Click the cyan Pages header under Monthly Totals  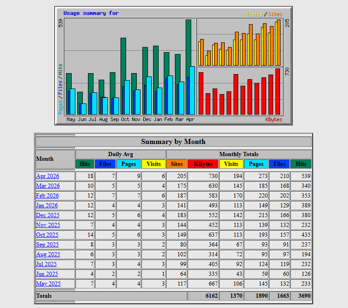pyautogui.click(x=256, y=164)
